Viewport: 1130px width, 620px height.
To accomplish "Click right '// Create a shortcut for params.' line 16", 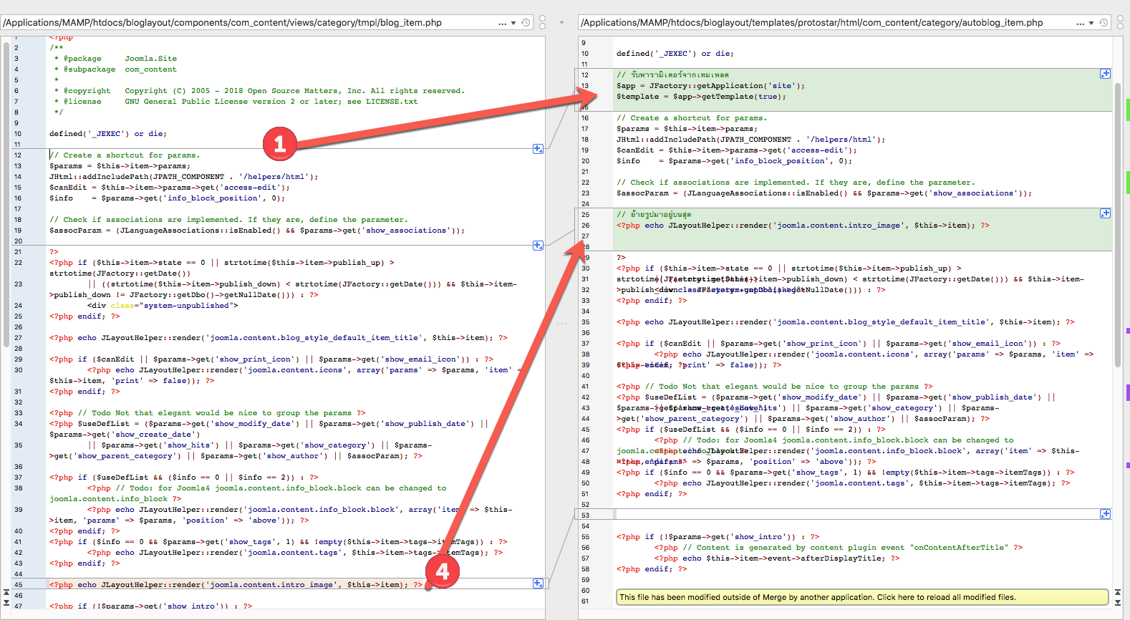I will pos(692,118).
